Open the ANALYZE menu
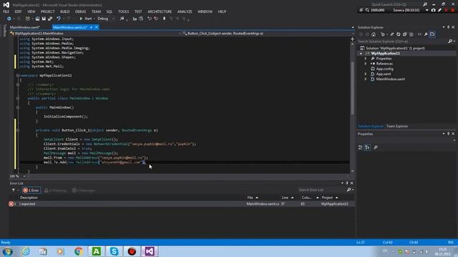Screen dimensions: 458x257 (185, 11)
